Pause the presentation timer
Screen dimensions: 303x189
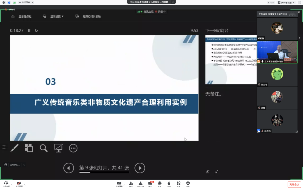click(29, 31)
